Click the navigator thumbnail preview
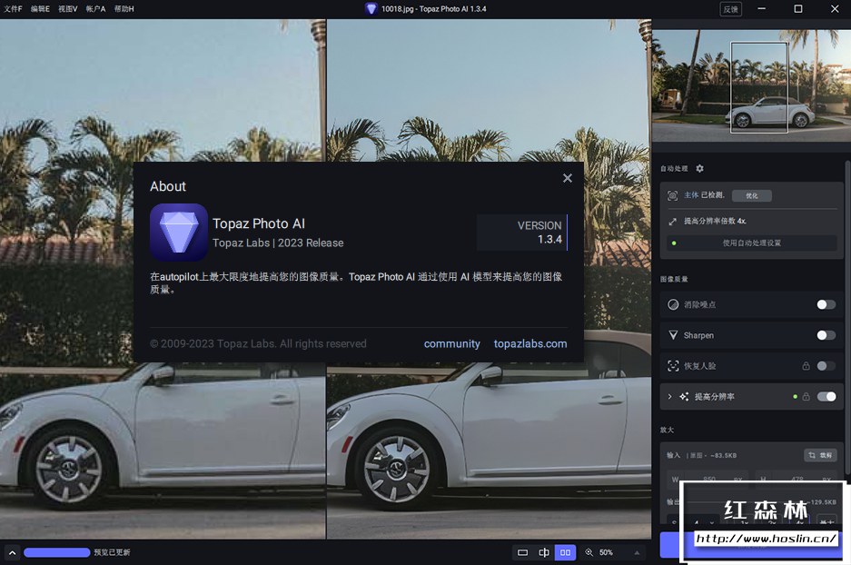 [751, 86]
